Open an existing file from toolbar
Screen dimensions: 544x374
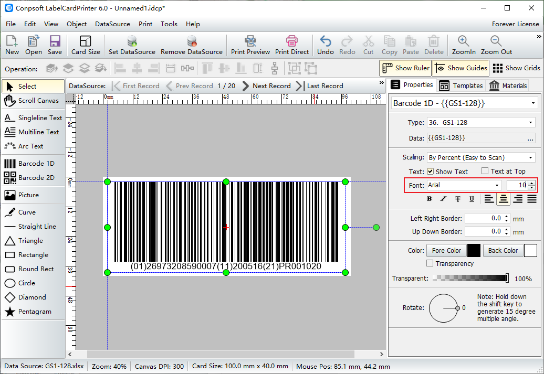tap(33, 45)
